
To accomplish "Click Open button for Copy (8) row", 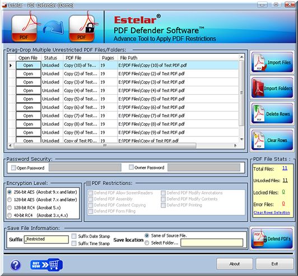I will pos(29,124).
